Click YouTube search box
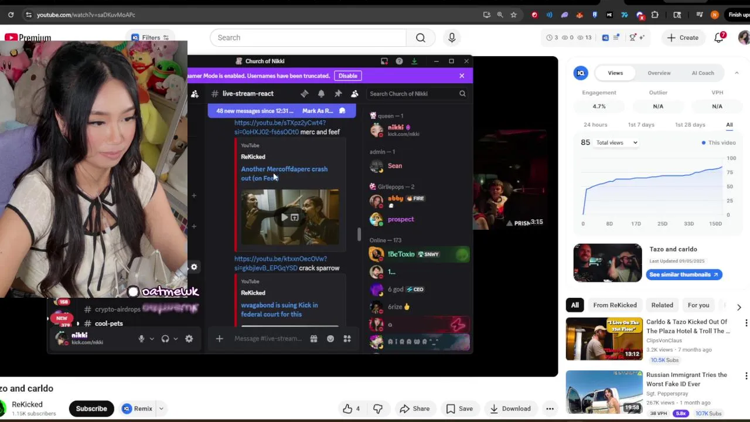This screenshot has height=422, width=750. click(308, 38)
